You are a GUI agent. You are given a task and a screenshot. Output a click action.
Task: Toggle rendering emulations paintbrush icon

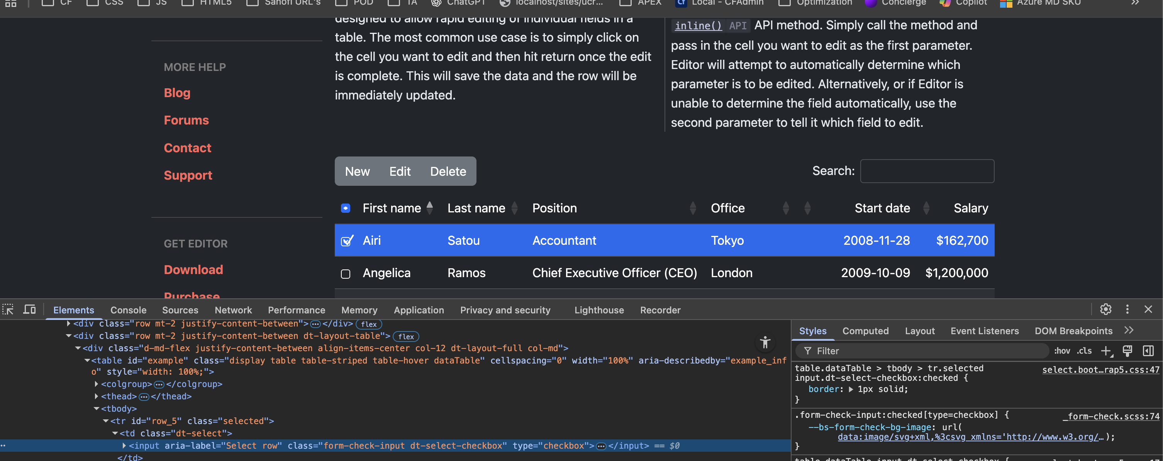pyautogui.click(x=1127, y=351)
